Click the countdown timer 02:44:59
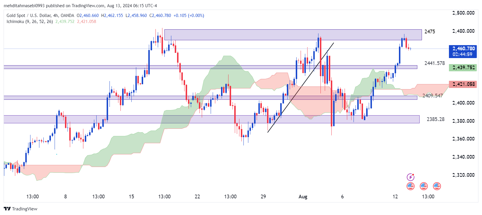Image resolution: width=482 pixels, height=215 pixels. (x=462, y=54)
